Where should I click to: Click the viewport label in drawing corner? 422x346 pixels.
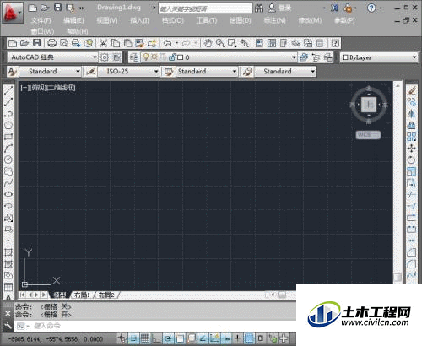tap(48, 88)
